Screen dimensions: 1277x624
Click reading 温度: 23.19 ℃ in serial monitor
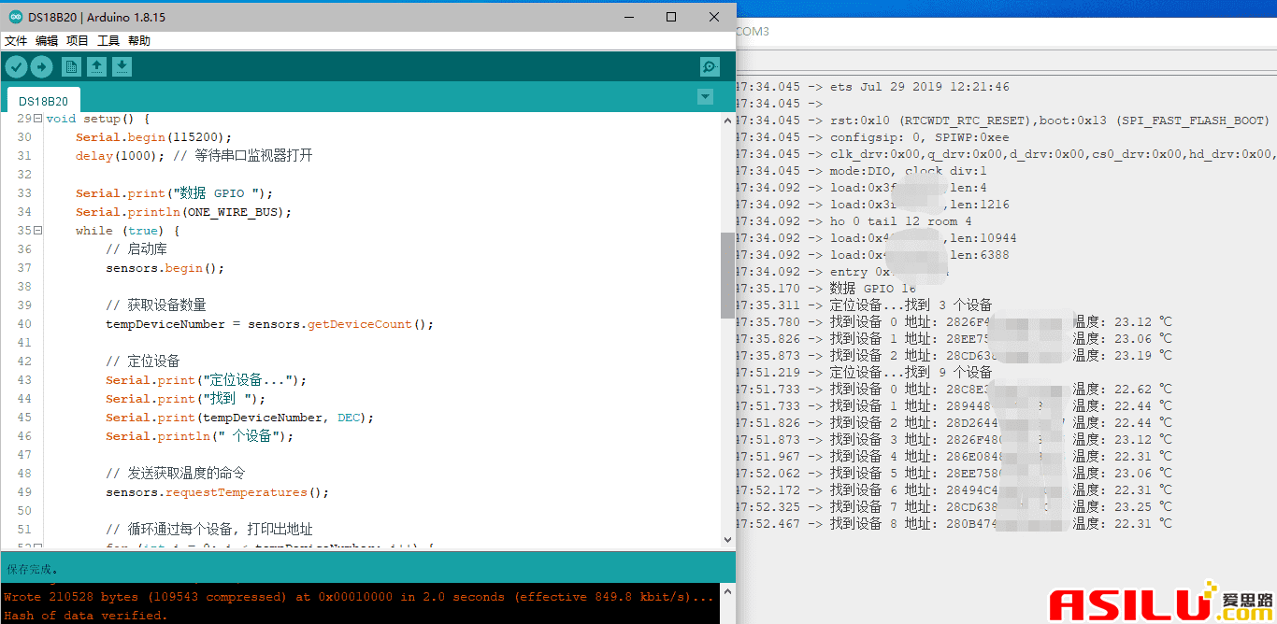[x=1123, y=356]
